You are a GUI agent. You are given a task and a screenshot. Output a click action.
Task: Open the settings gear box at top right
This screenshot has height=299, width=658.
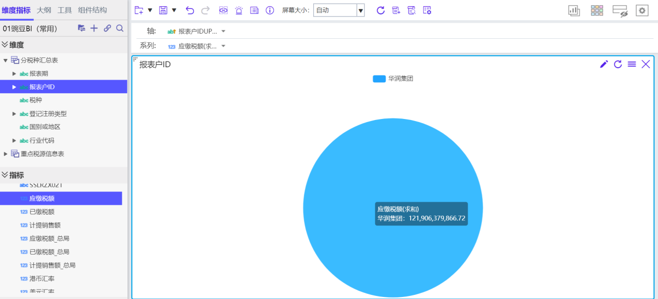click(x=642, y=10)
